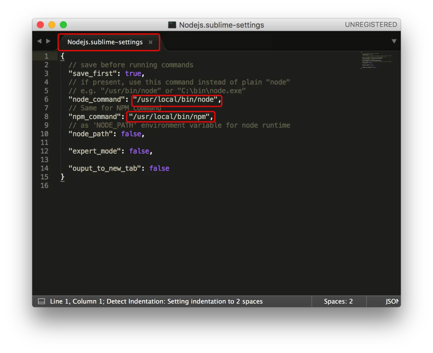
Task: Click the false value after "node_path"
Action: tap(131, 134)
